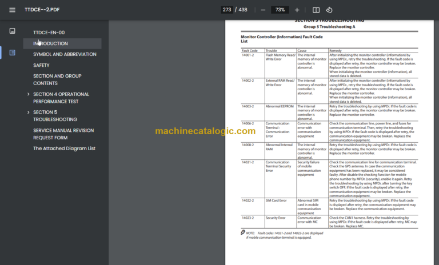Screen dimensions: 439x265
Task: Open SERVICE MANUAL REVISION REQUEST FORM entry
Action: (63, 134)
